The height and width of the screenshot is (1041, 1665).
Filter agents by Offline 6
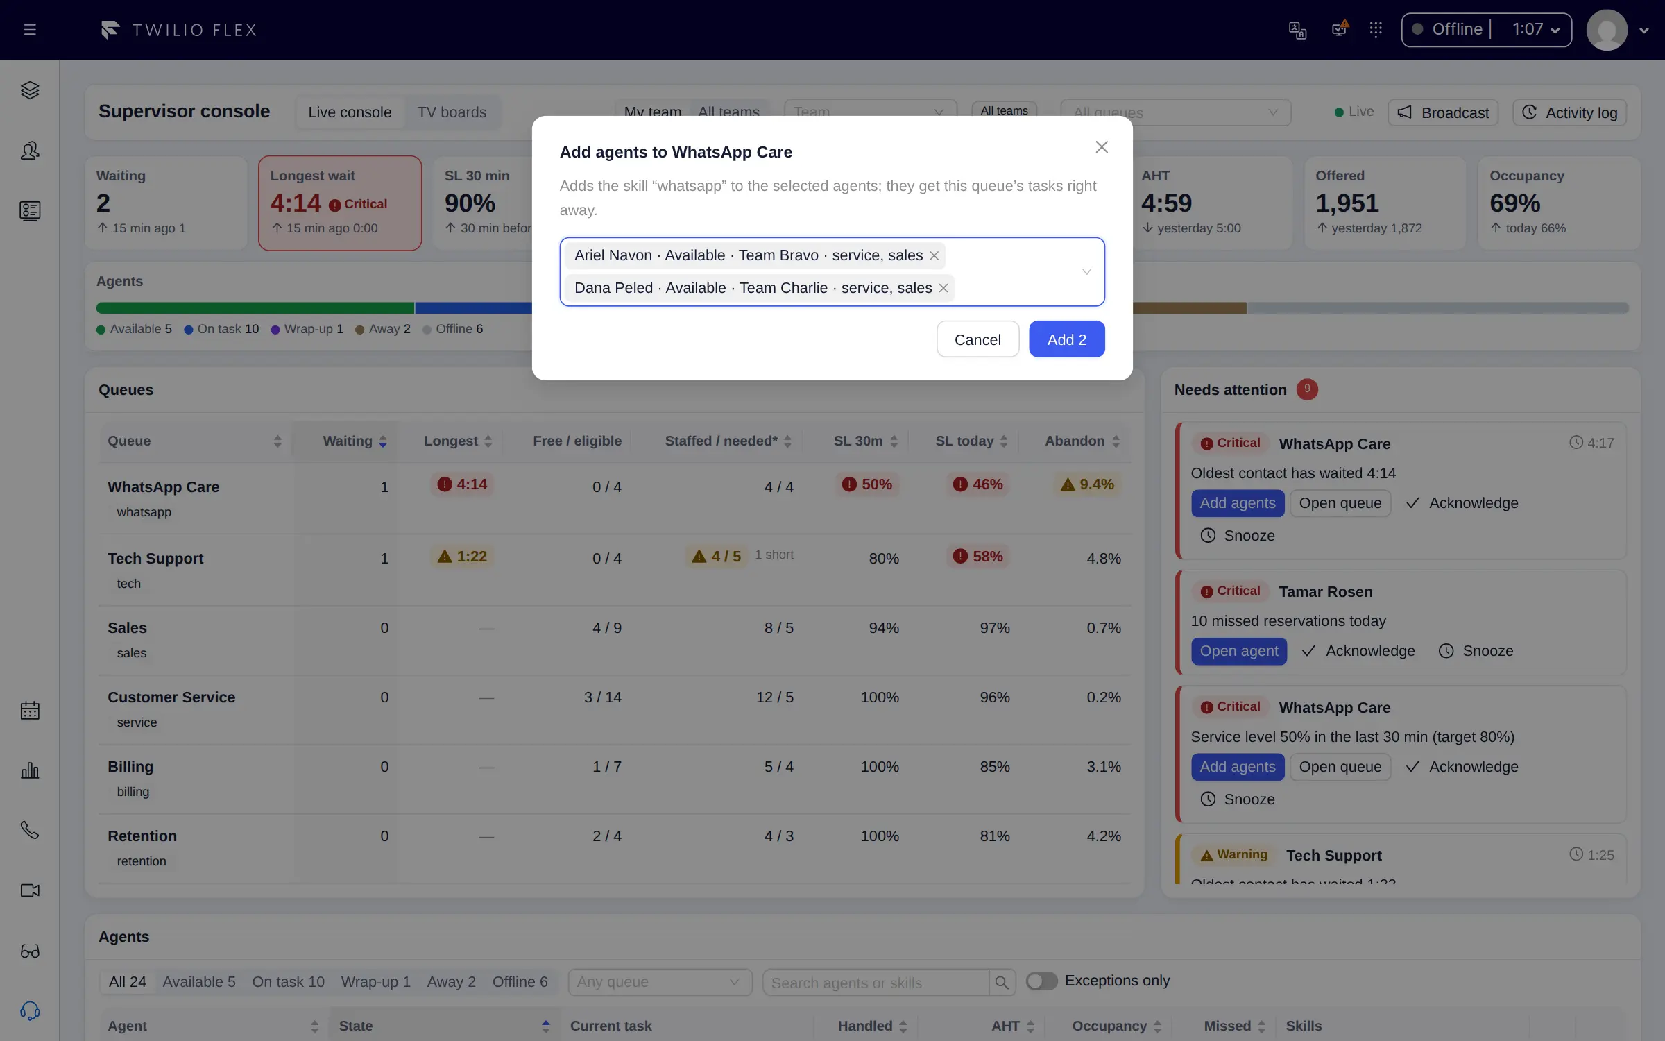pyautogui.click(x=520, y=982)
